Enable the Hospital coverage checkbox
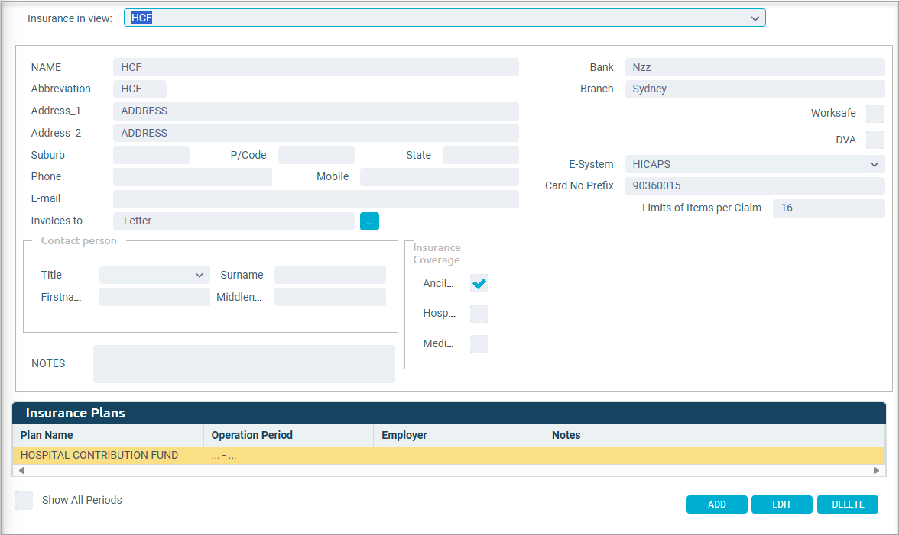 point(479,314)
